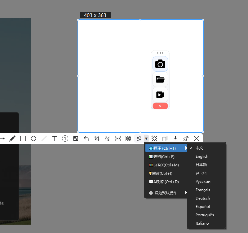Select the numbered step marker tool
The image size is (248, 233).
click(65, 138)
